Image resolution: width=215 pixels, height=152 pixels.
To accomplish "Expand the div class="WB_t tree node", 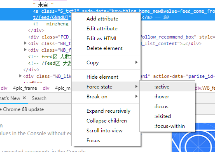I will [25, 43].
